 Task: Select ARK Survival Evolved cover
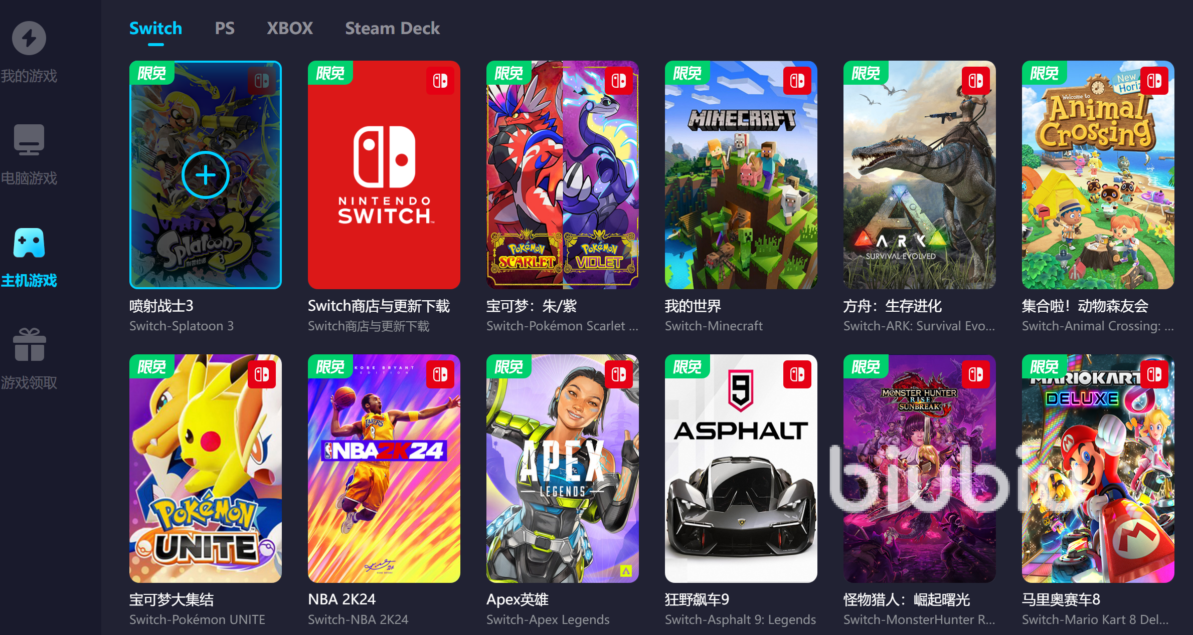pyautogui.click(x=920, y=175)
